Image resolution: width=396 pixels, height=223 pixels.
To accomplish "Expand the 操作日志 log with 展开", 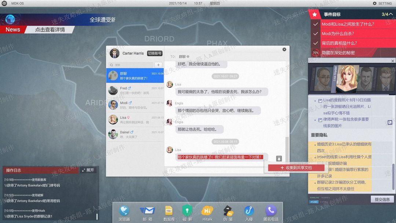I will 88,170.
